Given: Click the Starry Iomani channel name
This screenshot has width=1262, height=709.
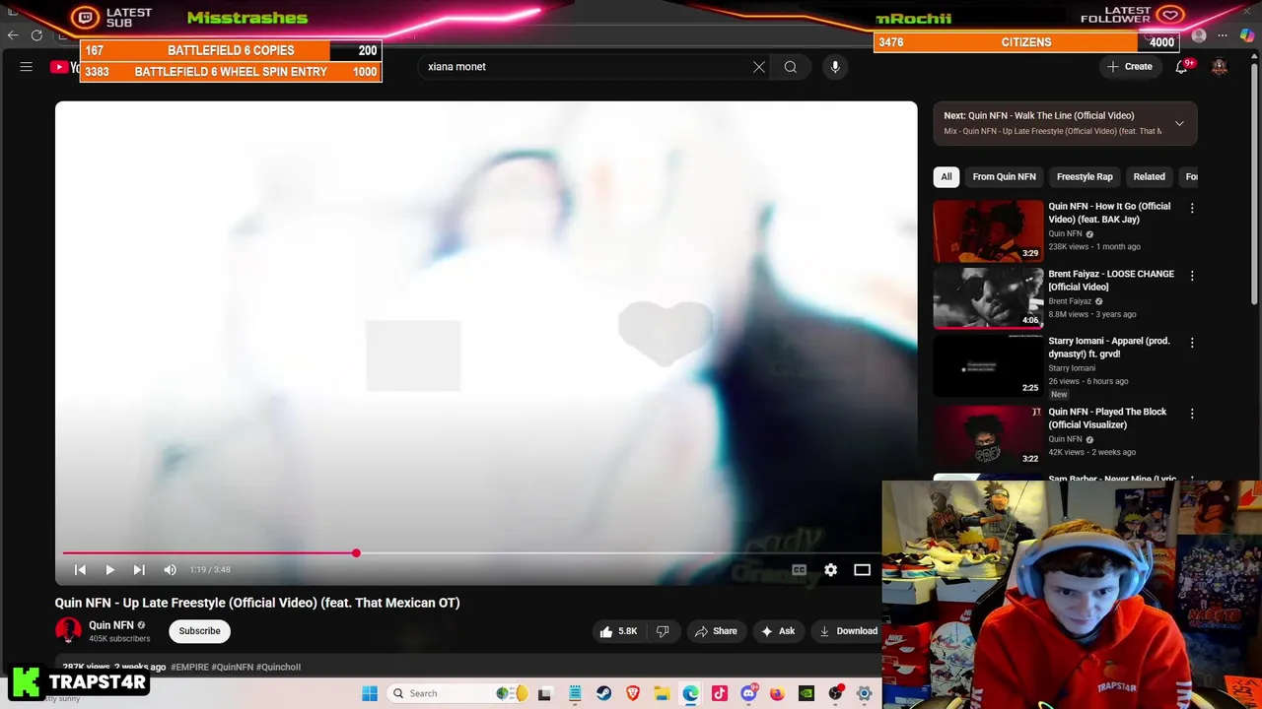Looking at the screenshot, I should click(1072, 368).
